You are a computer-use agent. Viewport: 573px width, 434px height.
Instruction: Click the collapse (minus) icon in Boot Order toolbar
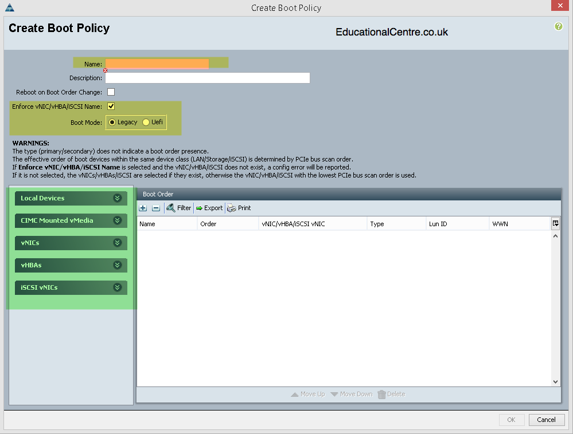pyautogui.click(x=156, y=208)
